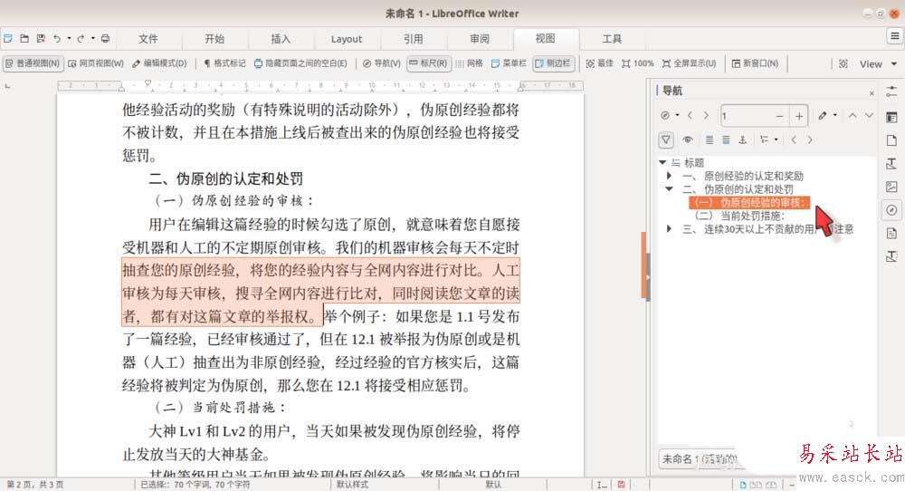
Task: Switch to the 插入 tab
Action: coord(281,39)
